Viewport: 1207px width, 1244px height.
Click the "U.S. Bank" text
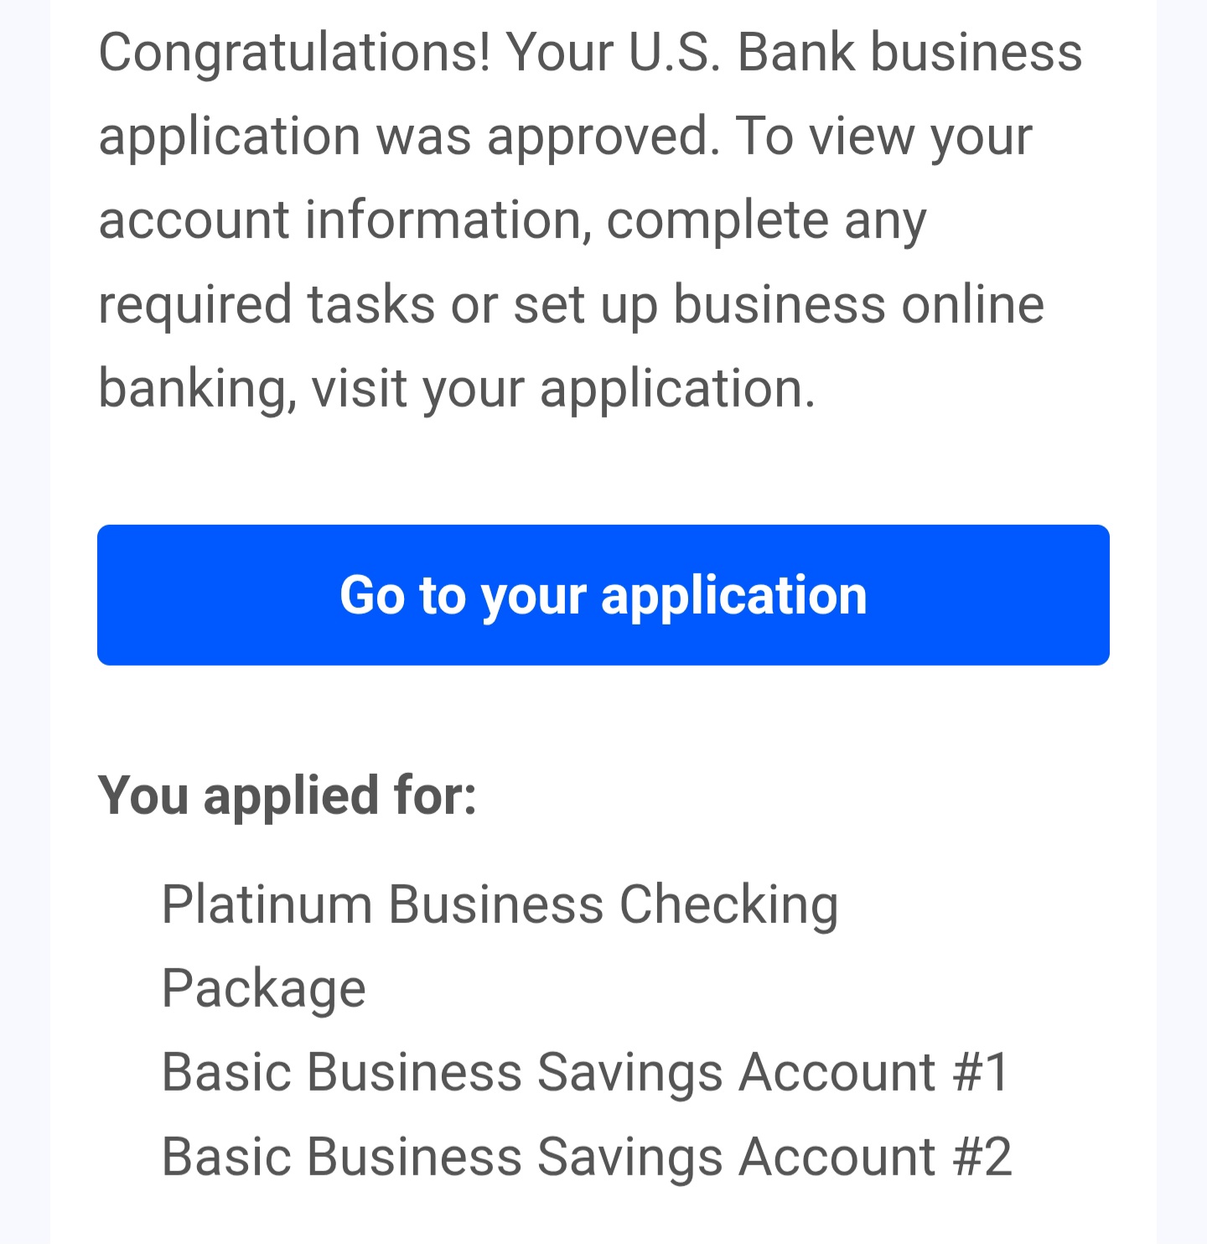click(741, 52)
